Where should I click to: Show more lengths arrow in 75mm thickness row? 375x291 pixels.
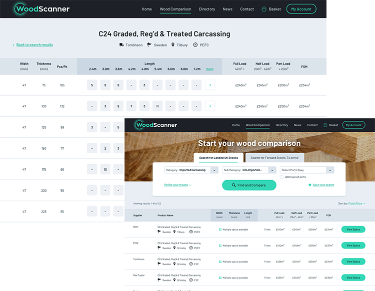[x=210, y=85]
